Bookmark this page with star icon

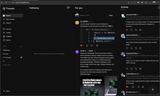pyautogui.click(x=134, y=3)
